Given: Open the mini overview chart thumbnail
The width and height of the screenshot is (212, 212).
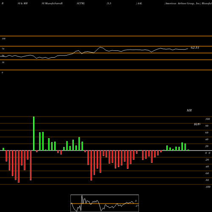Looking at the screenshot, I should [x=105, y=203].
